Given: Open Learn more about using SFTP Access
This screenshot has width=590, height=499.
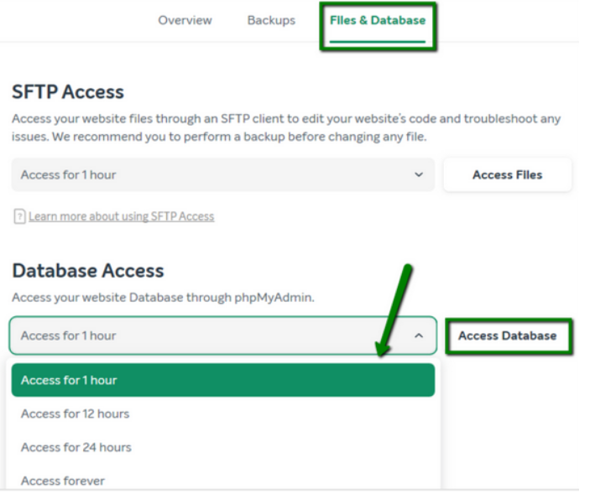Looking at the screenshot, I should click(x=121, y=216).
